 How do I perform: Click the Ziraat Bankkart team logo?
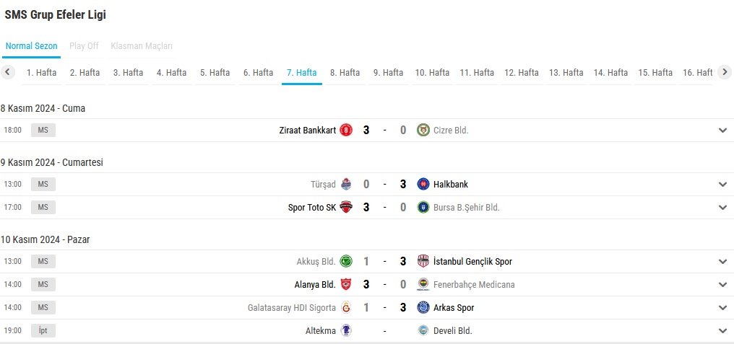pyautogui.click(x=346, y=130)
